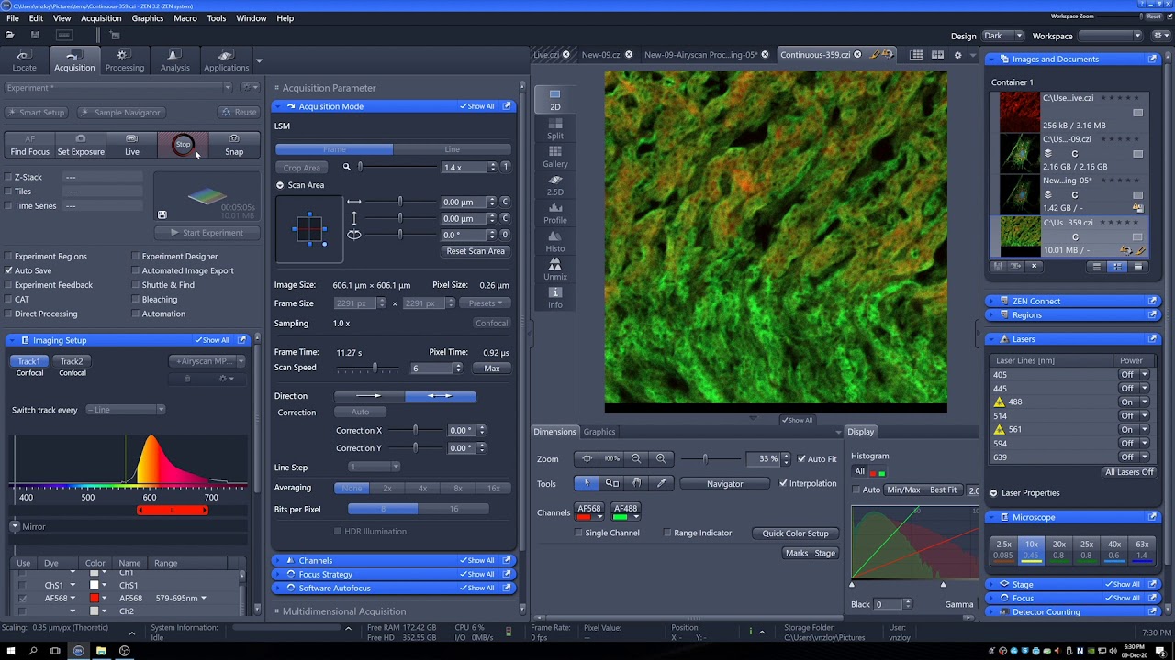Open Profile view mode

(555, 214)
